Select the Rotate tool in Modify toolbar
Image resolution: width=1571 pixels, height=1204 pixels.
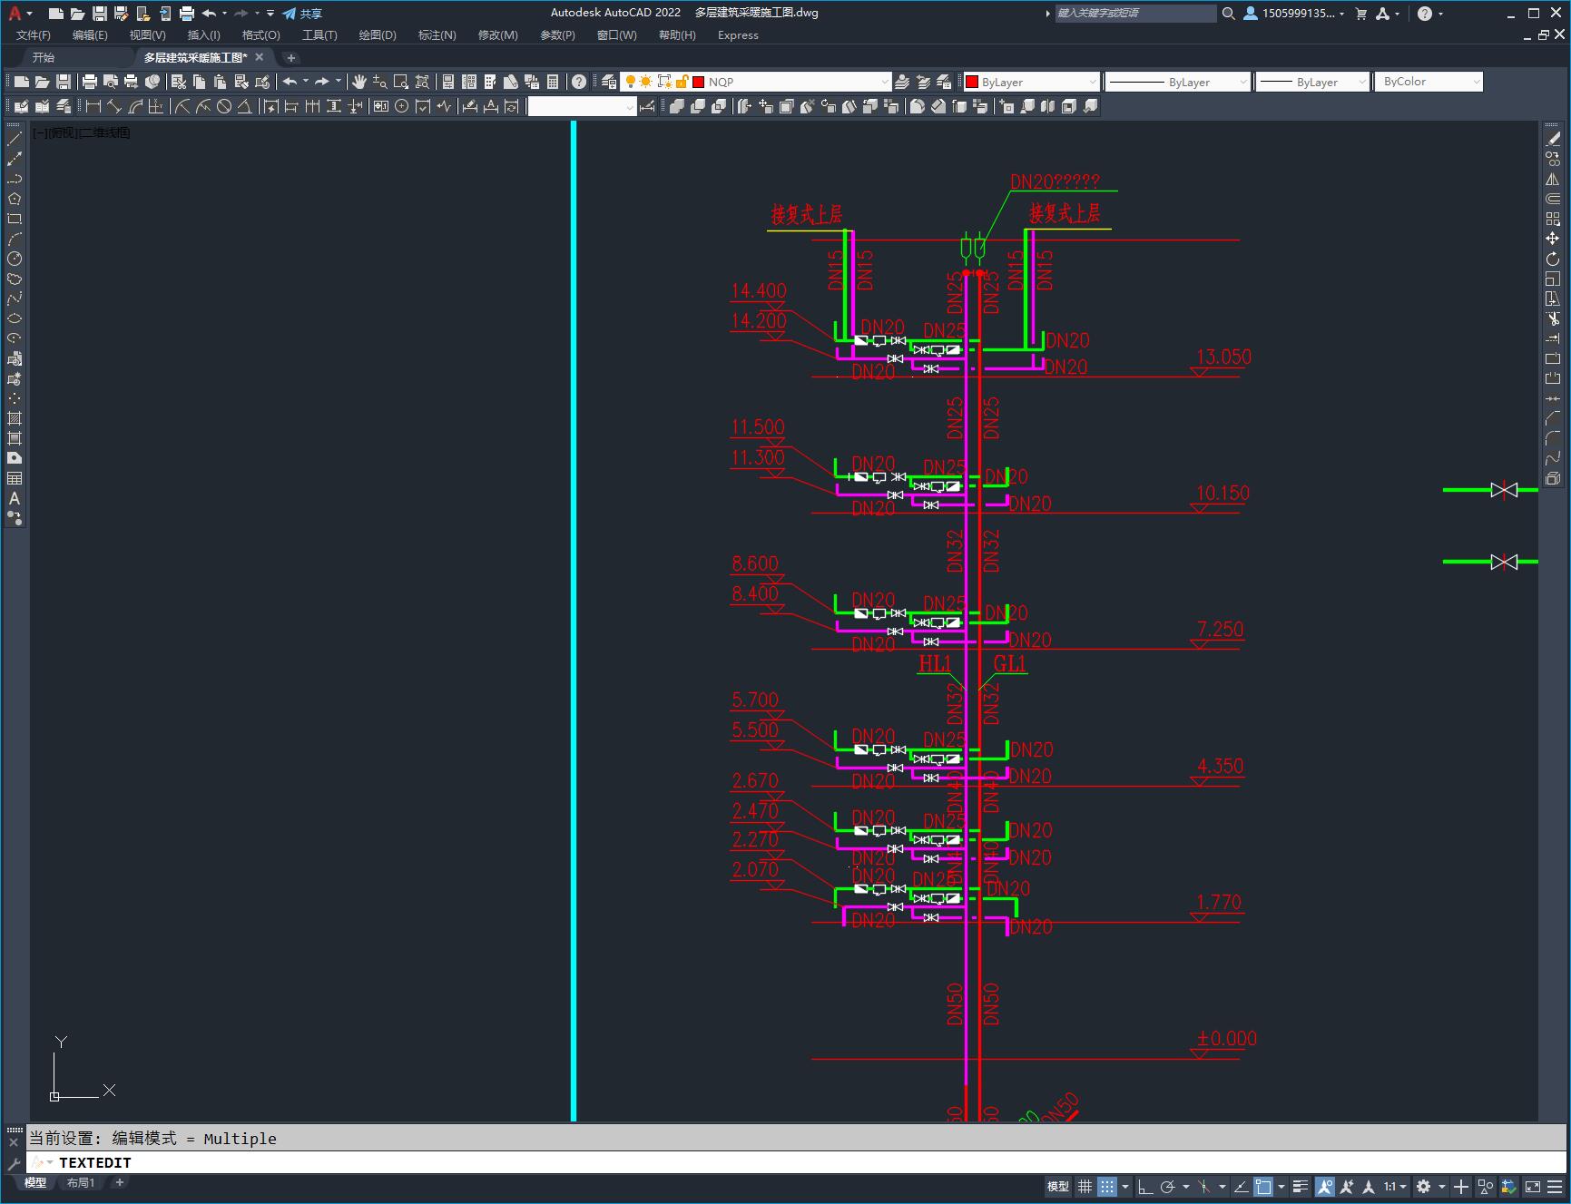coord(1553,259)
